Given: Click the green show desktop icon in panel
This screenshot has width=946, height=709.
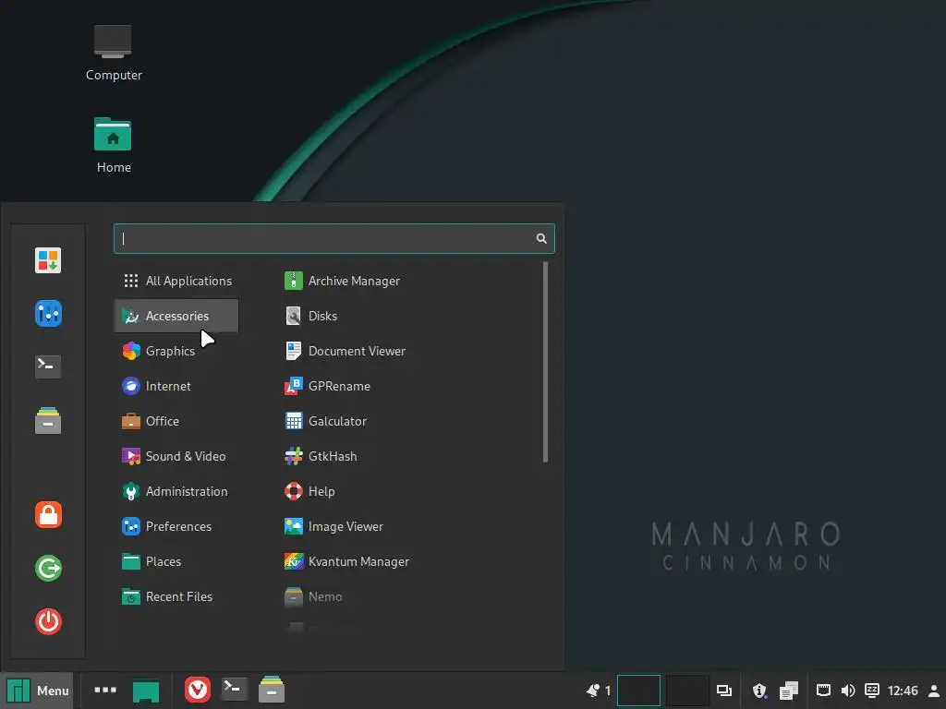Looking at the screenshot, I should [146, 691].
